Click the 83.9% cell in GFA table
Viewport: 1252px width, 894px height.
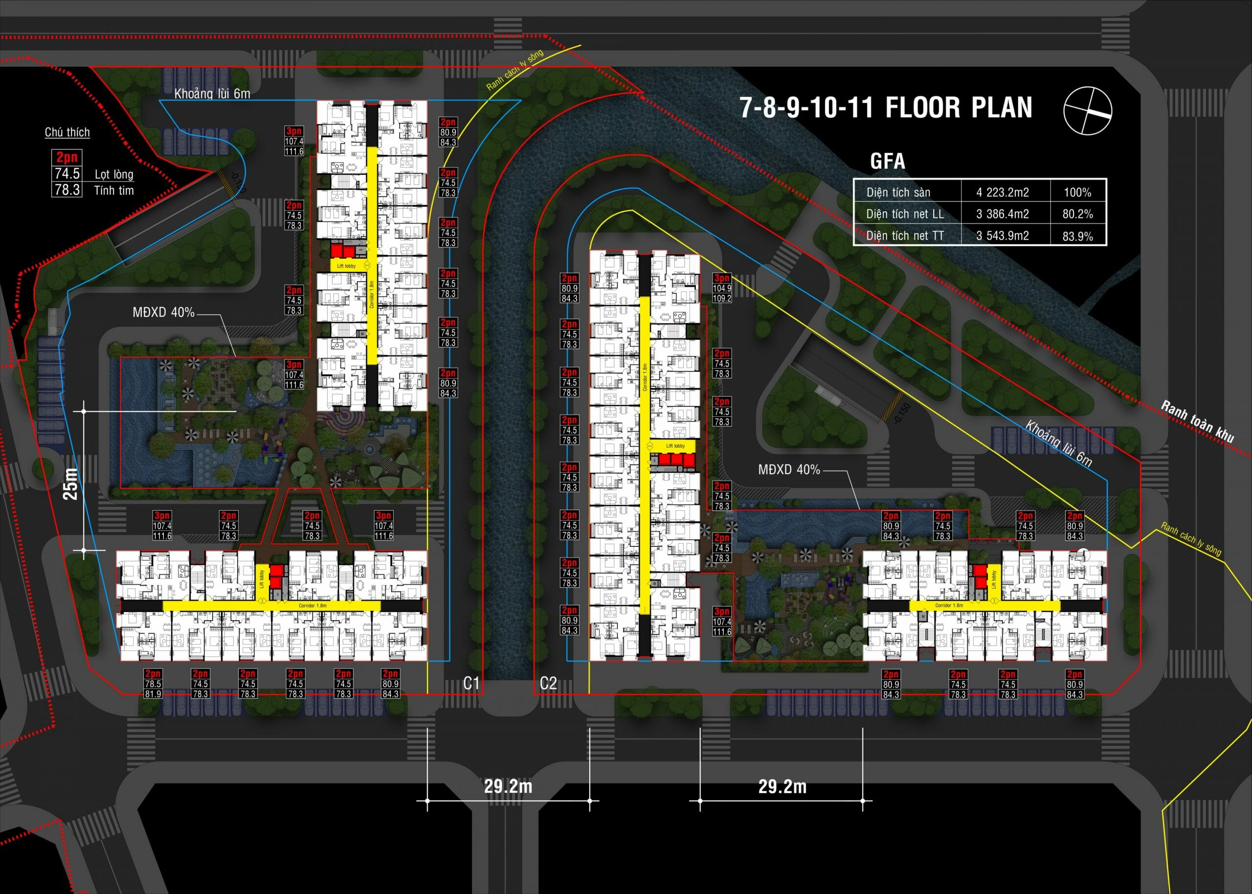(1077, 237)
